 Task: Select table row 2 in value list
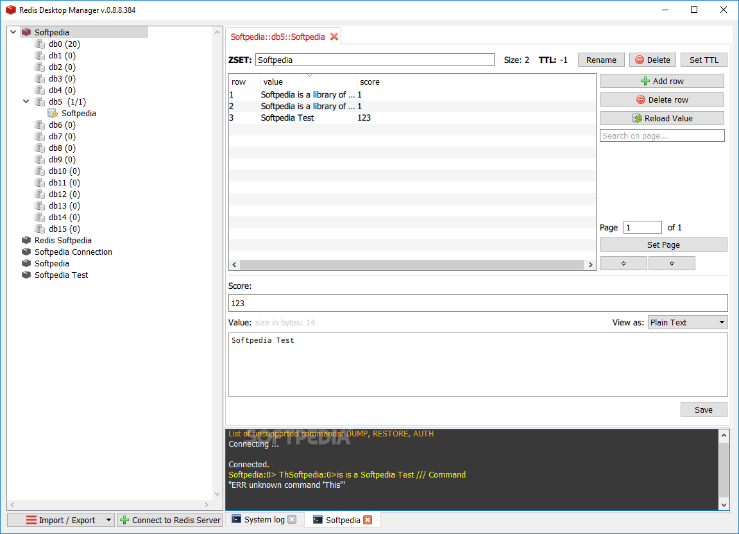point(412,106)
